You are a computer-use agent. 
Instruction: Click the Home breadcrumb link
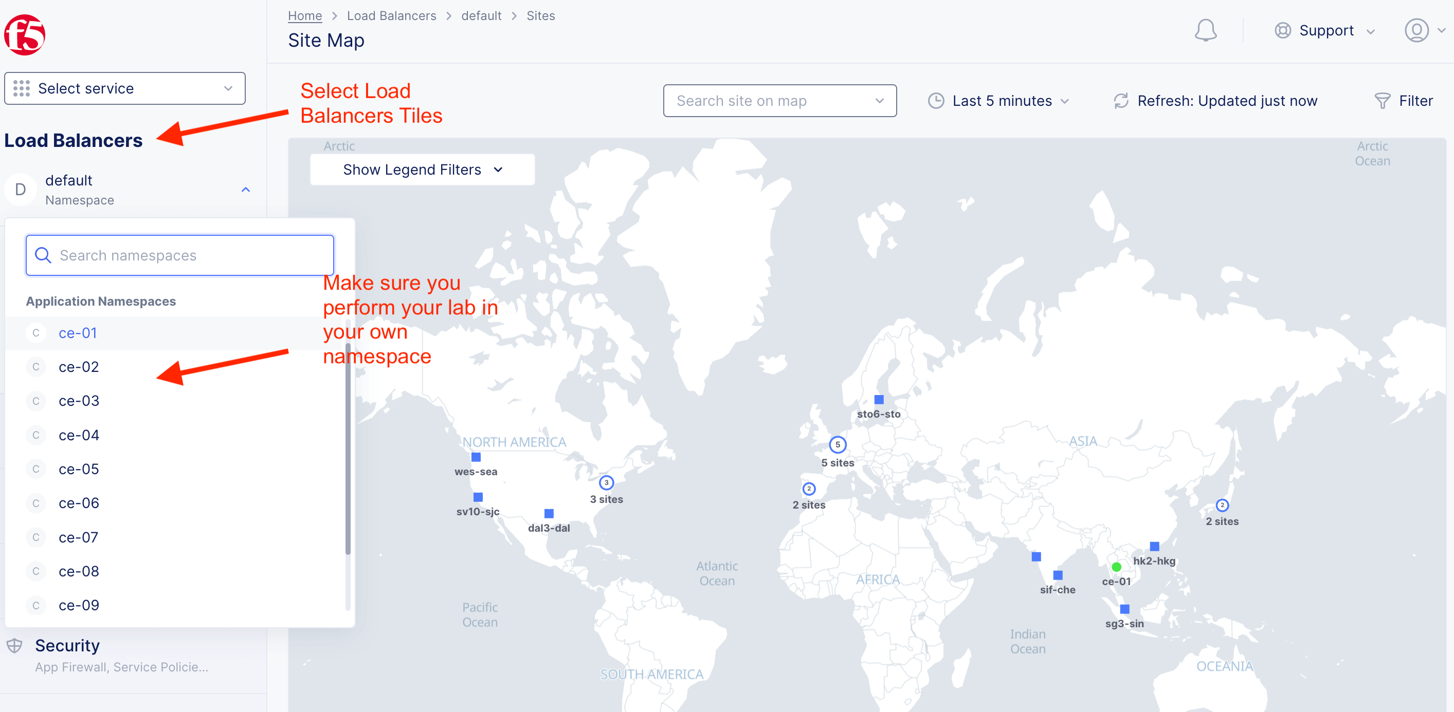[x=305, y=16]
